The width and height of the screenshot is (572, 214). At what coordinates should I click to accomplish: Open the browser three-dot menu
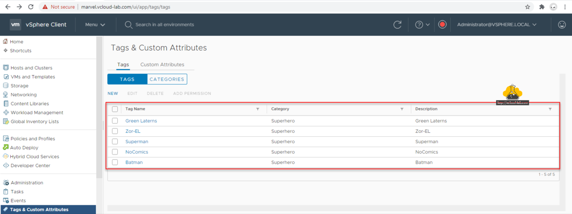point(565,6)
